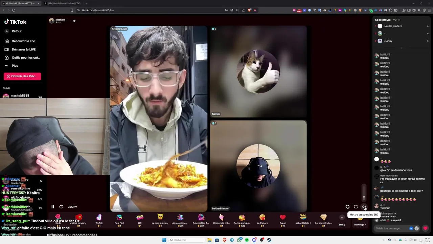Open a new browser tab
The image size is (433, 244).
pyautogui.click(x=86, y=3)
